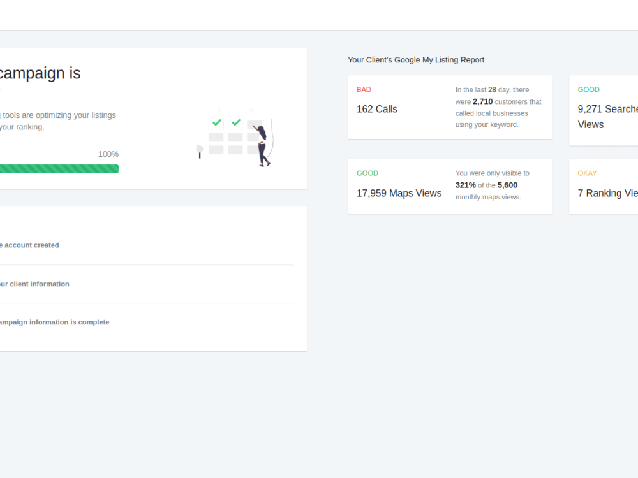638x478 pixels.
Task: Click the 2,710 customers description text
Action: point(498,107)
